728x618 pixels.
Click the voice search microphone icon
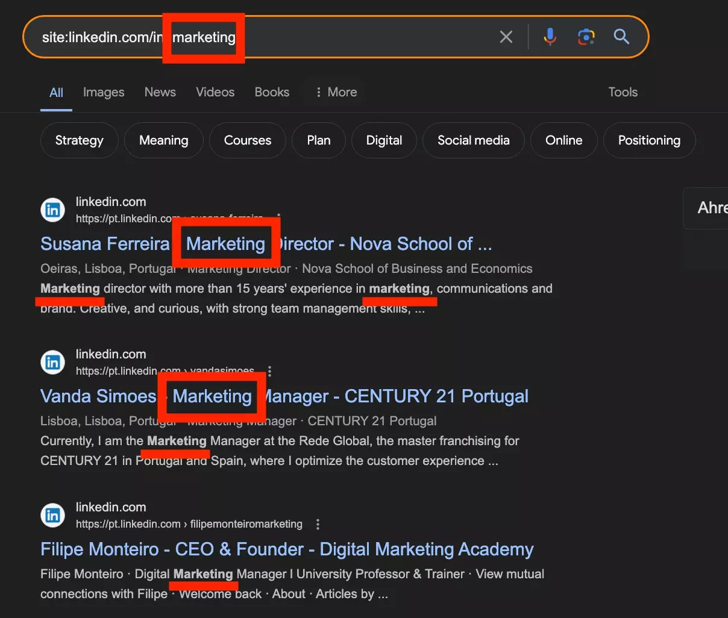(550, 37)
